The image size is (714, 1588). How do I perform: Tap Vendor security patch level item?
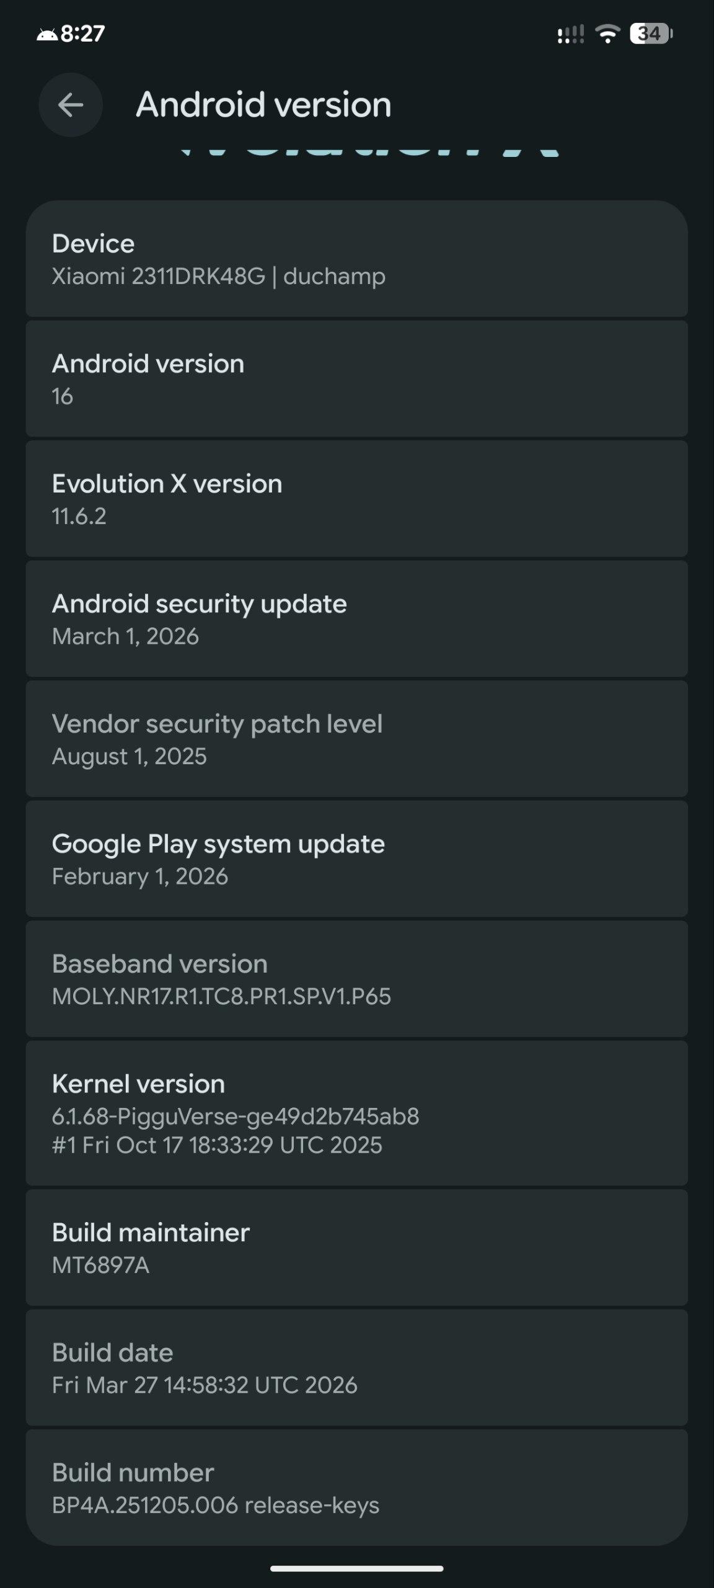[x=356, y=739]
